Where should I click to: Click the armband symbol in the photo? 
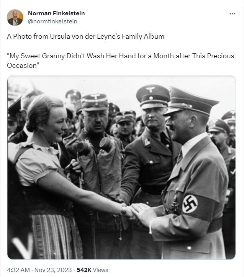[x=190, y=204]
